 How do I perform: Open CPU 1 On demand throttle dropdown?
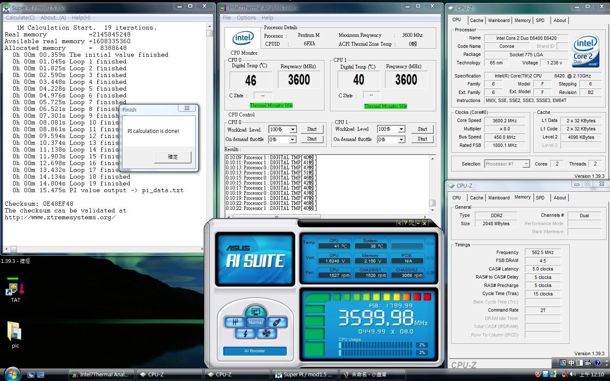(401, 139)
